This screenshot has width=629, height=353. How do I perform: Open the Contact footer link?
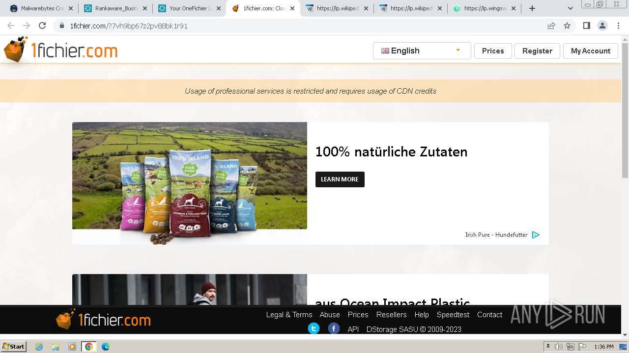tap(489, 315)
